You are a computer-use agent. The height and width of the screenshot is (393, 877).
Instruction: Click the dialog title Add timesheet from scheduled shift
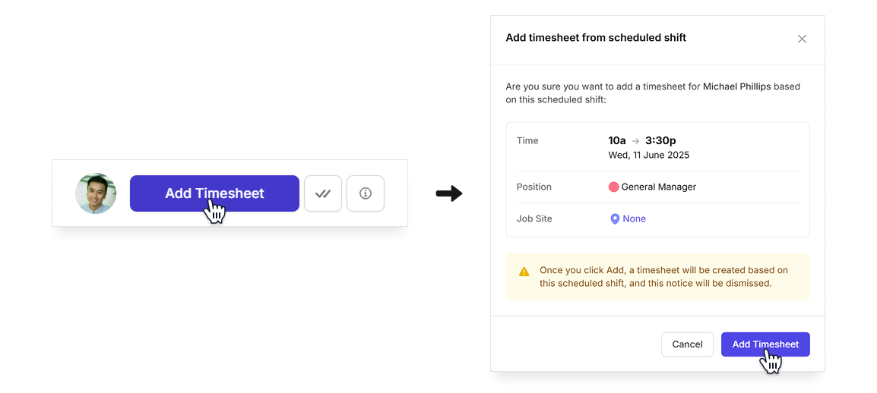[x=596, y=38]
